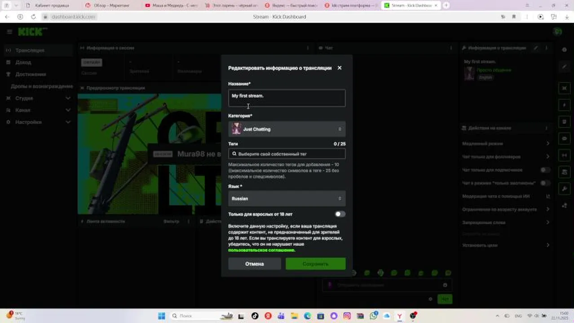Open browser downloads icon
The height and width of the screenshot is (323, 574).
click(x=566, y=17)
